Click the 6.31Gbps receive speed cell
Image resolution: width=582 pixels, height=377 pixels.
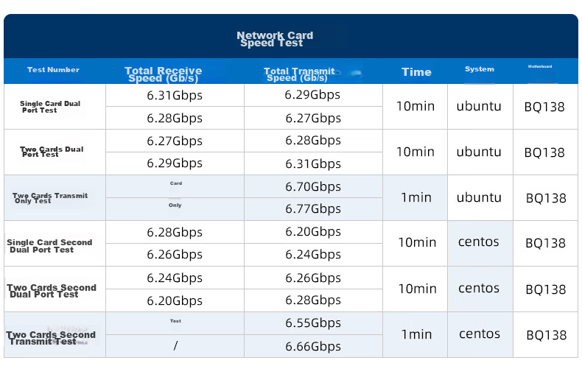(x=175, y=96)
